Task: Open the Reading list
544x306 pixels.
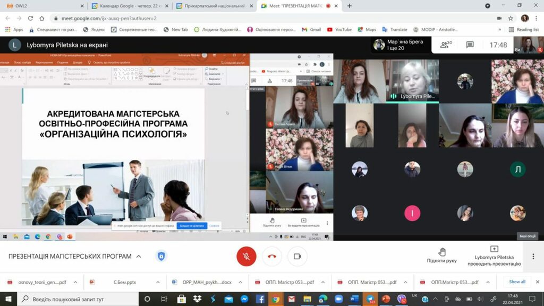Action: point(523,30)
